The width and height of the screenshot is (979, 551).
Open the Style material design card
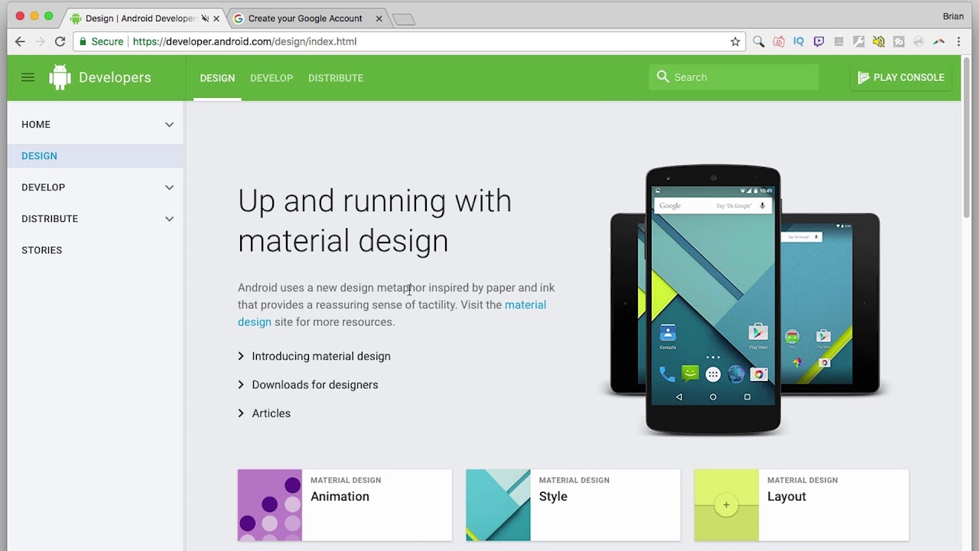(573, 505)
